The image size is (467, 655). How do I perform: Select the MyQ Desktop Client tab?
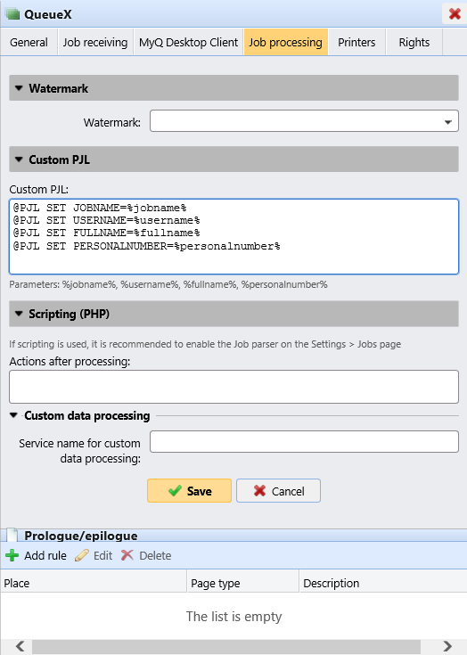(188, 42)
